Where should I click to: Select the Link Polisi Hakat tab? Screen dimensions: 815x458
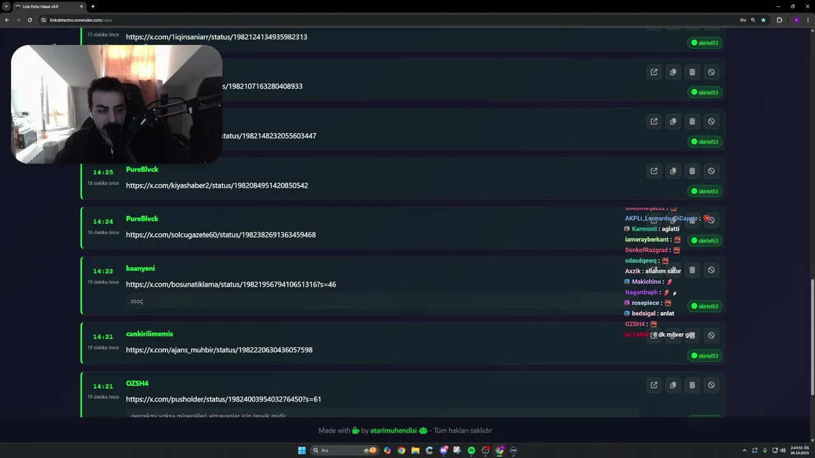coord(49,6)
